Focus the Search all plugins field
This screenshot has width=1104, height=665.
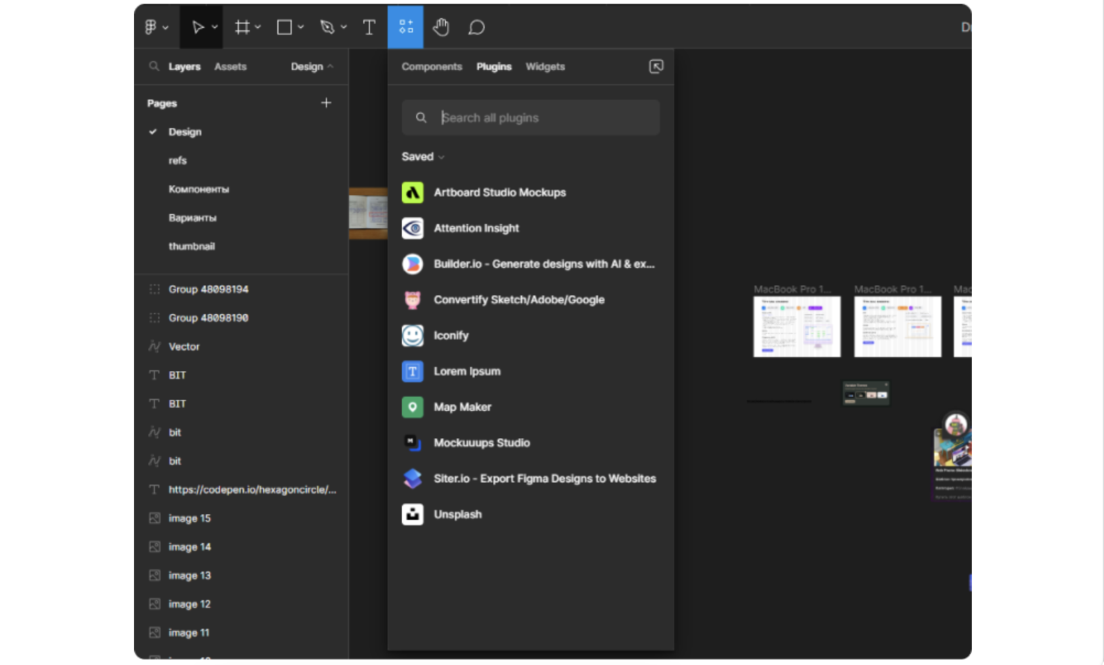pos(530,118)
